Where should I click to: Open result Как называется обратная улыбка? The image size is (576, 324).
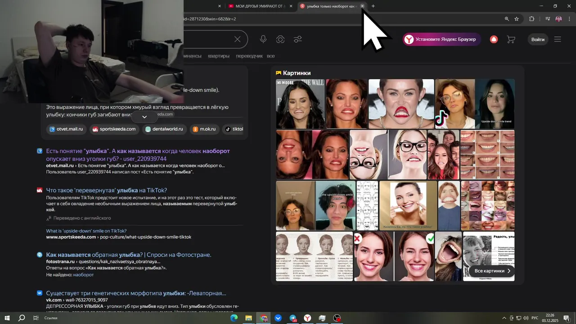tap(129, 255)
